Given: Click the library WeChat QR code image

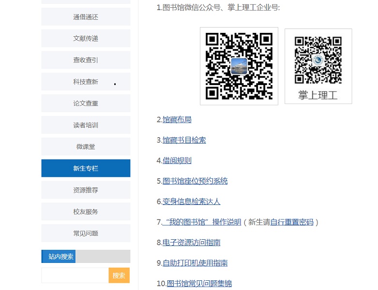Looking at the screenshot, I should point(239,66).
